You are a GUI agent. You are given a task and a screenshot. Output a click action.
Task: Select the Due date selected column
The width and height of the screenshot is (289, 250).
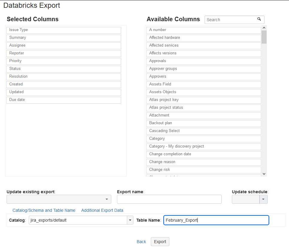point(64,100)
